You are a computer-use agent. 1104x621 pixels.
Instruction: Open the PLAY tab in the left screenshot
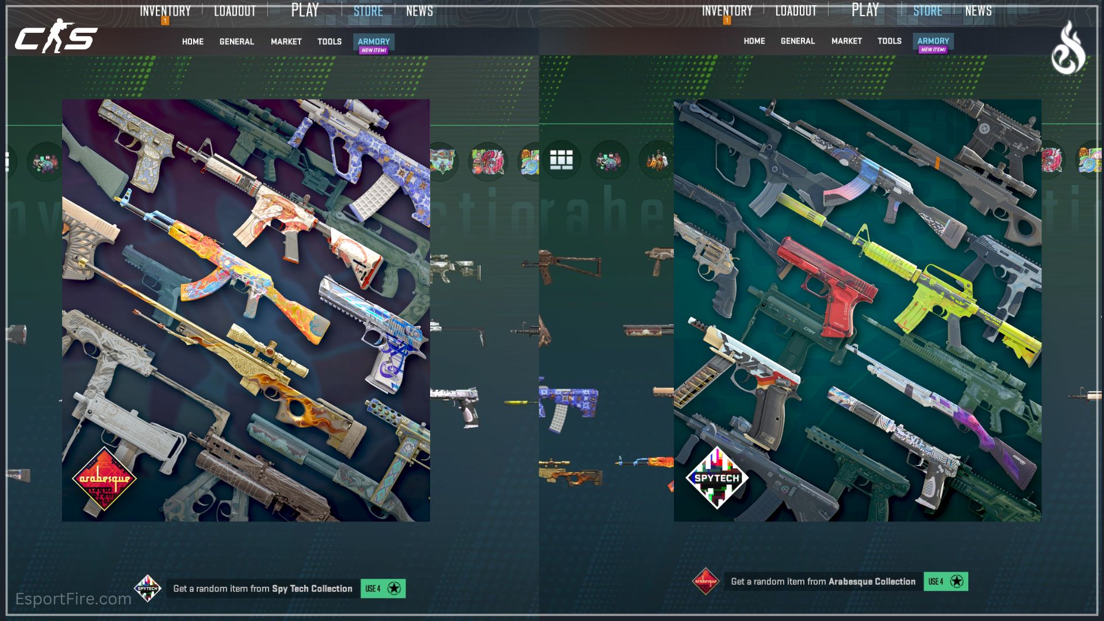pyautogui.click(x=305, y=10)
